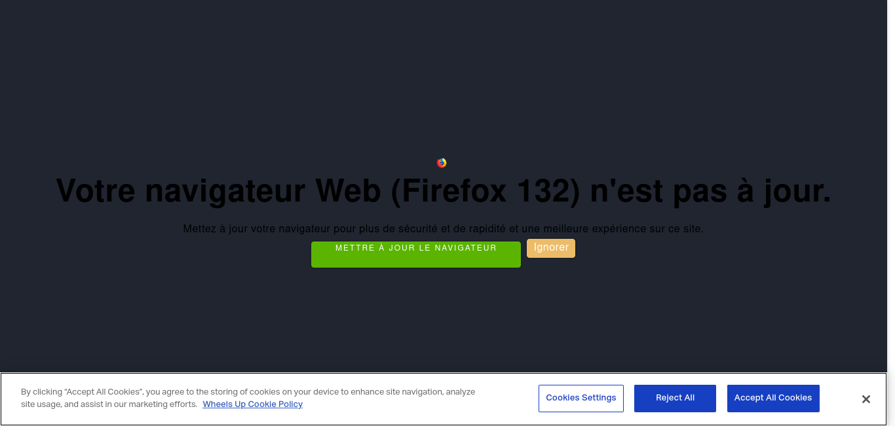Open Cookies Settings
895x426 pixels.
point(581,399)
